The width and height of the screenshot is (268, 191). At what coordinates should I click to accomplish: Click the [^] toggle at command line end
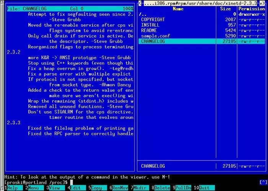[263, 183]
